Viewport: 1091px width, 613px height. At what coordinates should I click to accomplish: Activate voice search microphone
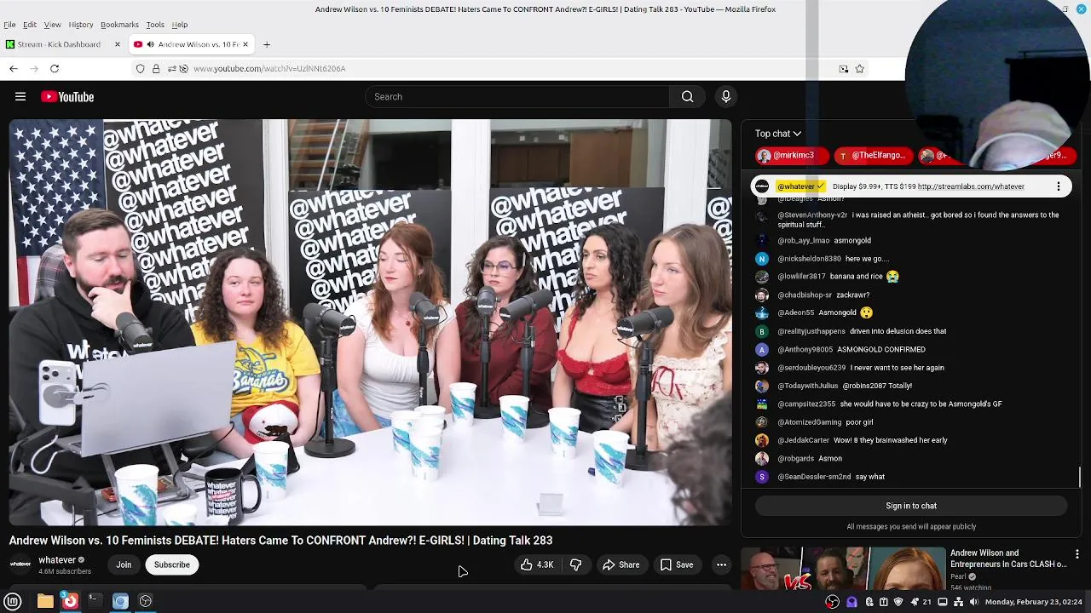click(x=726, y=97)
